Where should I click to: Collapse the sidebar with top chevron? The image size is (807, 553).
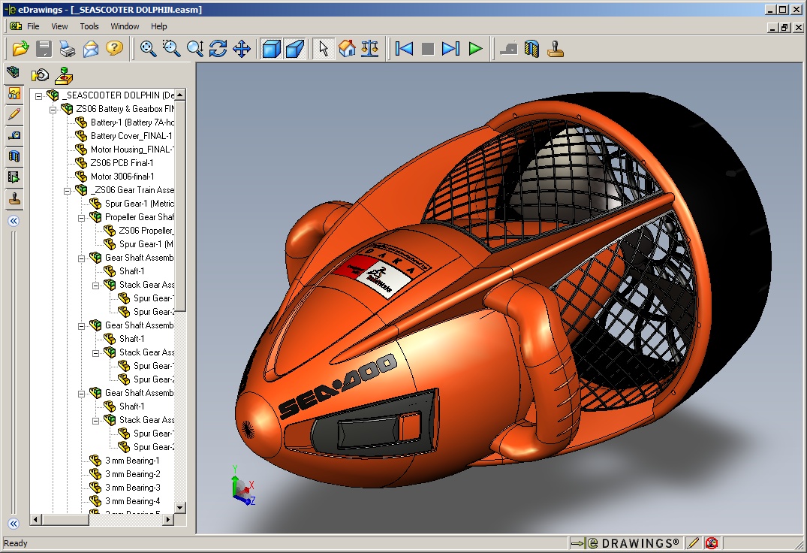[x=14, y=221]
